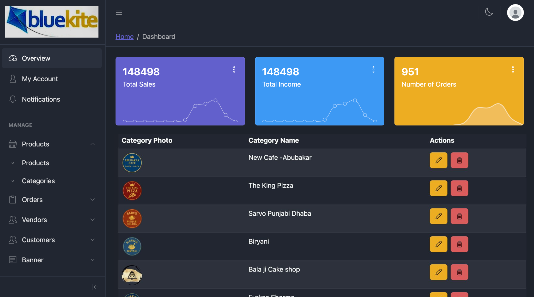Open Number of Orders card options
This screenshot has width=534, height=297.
pos(513,69)
